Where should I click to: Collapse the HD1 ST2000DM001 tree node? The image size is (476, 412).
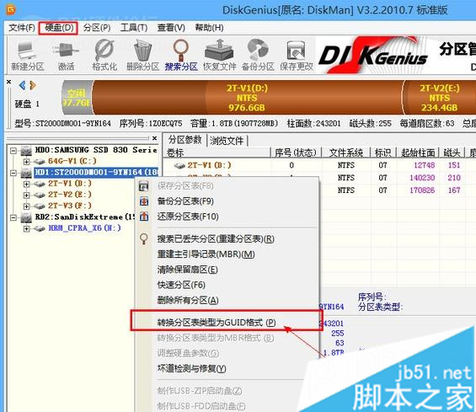coord(13,173)
